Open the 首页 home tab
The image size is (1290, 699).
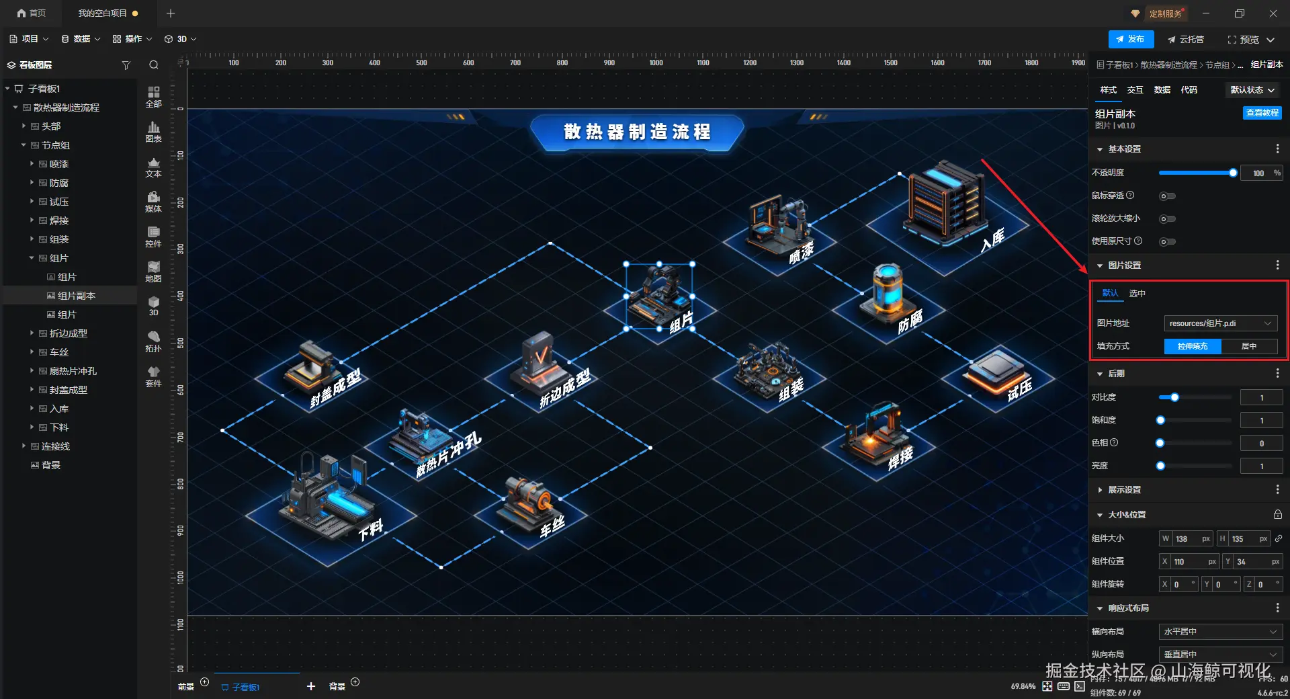(32, 13)
